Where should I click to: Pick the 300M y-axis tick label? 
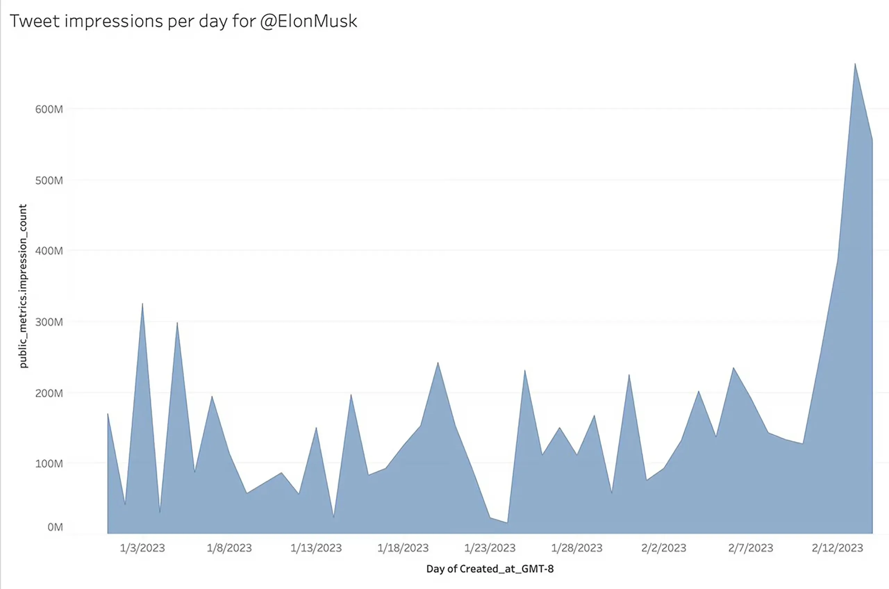pos(49,322)
